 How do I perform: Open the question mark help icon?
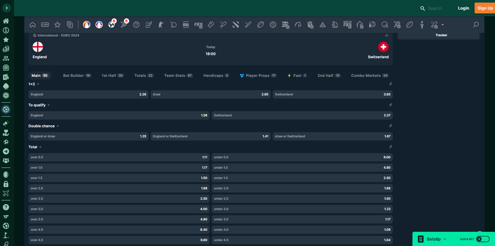[6, 207]
